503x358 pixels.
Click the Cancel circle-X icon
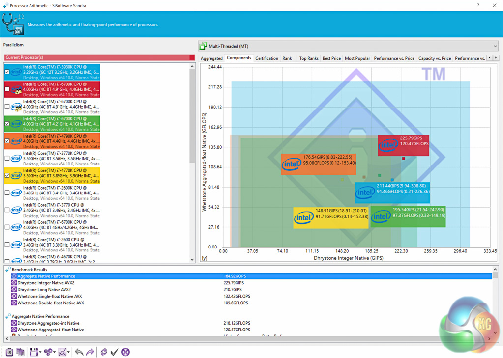(126, 352)
